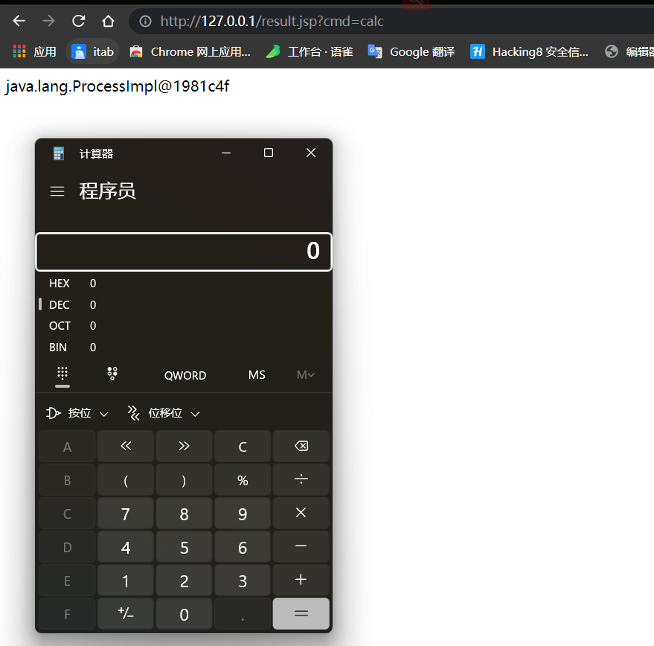Click the % modulo key

pyautogui.click(x=243, y=479)
